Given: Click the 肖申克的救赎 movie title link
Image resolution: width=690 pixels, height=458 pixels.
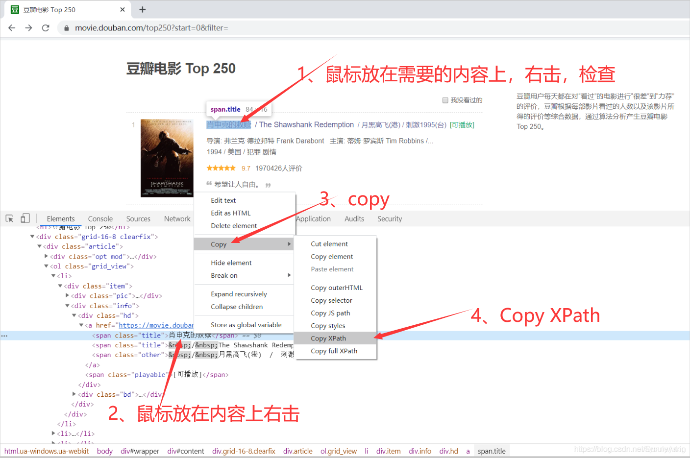Looking at the screenshot, I should pyautogui.click(x=229, y=125).
